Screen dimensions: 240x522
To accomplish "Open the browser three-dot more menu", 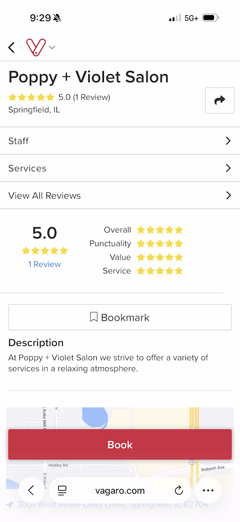I will pos(208,490).
